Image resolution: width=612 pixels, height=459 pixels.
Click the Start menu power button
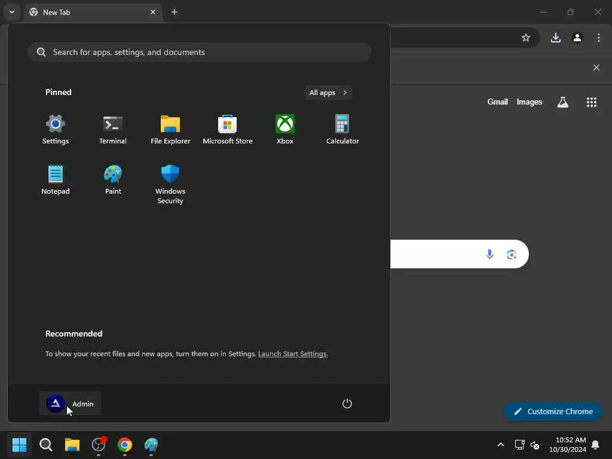[x=347, y=403]
